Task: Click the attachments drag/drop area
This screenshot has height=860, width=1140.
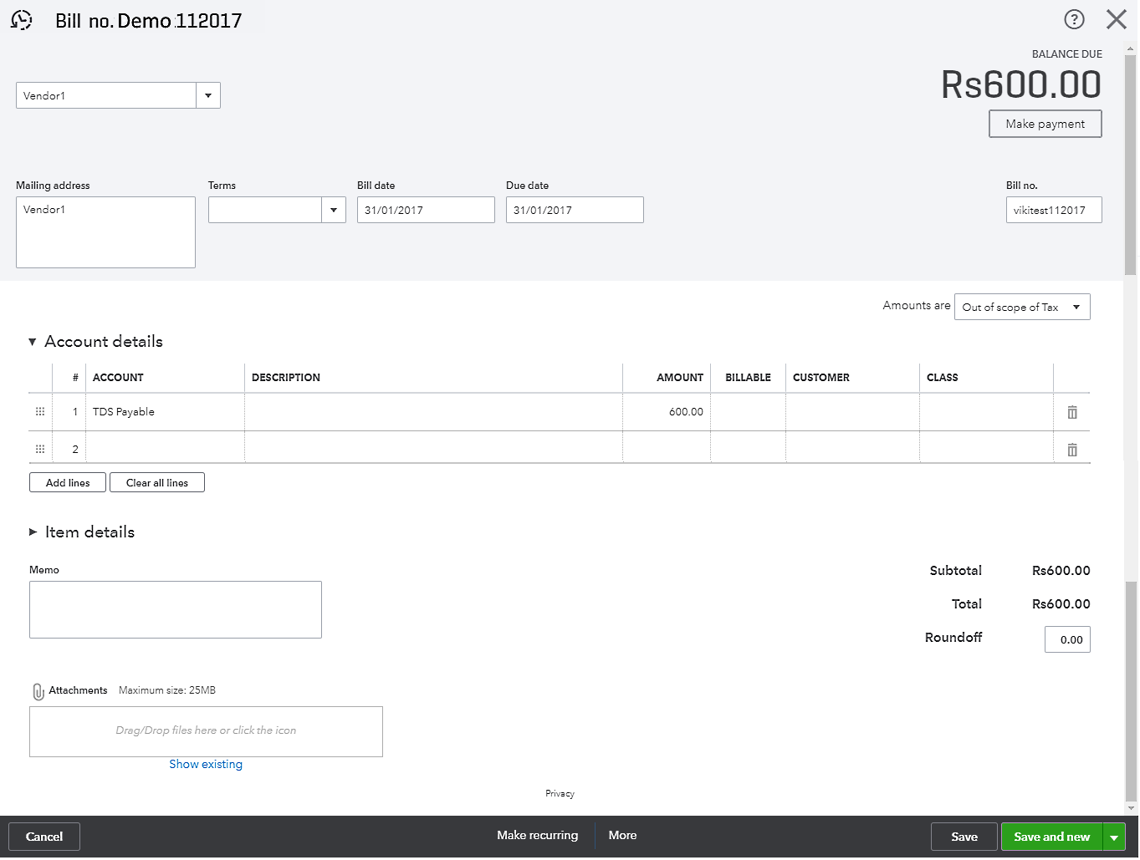Action: (x=206, y=731)
